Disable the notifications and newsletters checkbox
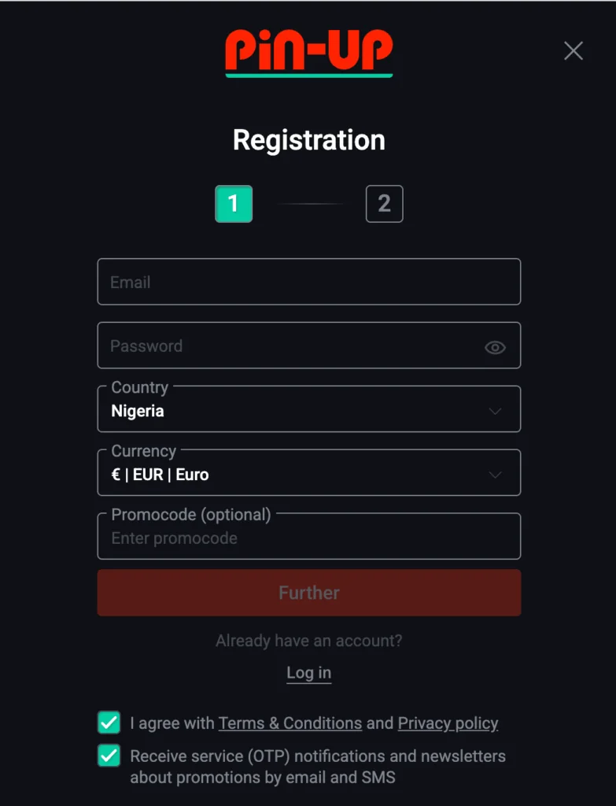 point(109,756)
